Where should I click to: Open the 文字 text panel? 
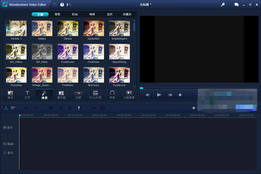click(27, 95)
